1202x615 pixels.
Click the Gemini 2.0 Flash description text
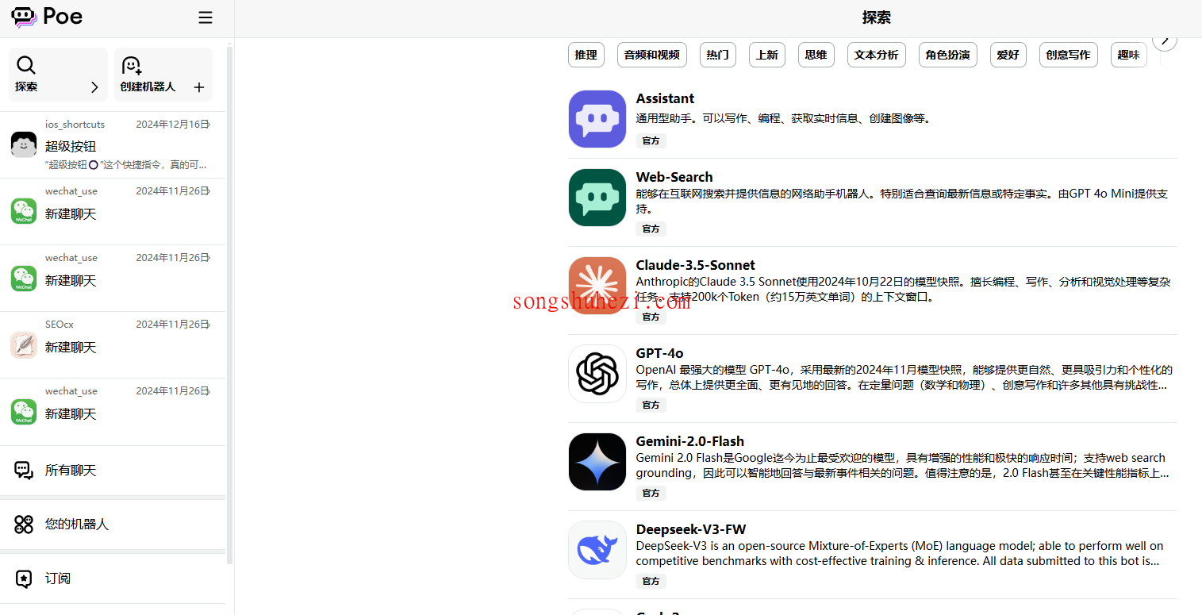903,465
